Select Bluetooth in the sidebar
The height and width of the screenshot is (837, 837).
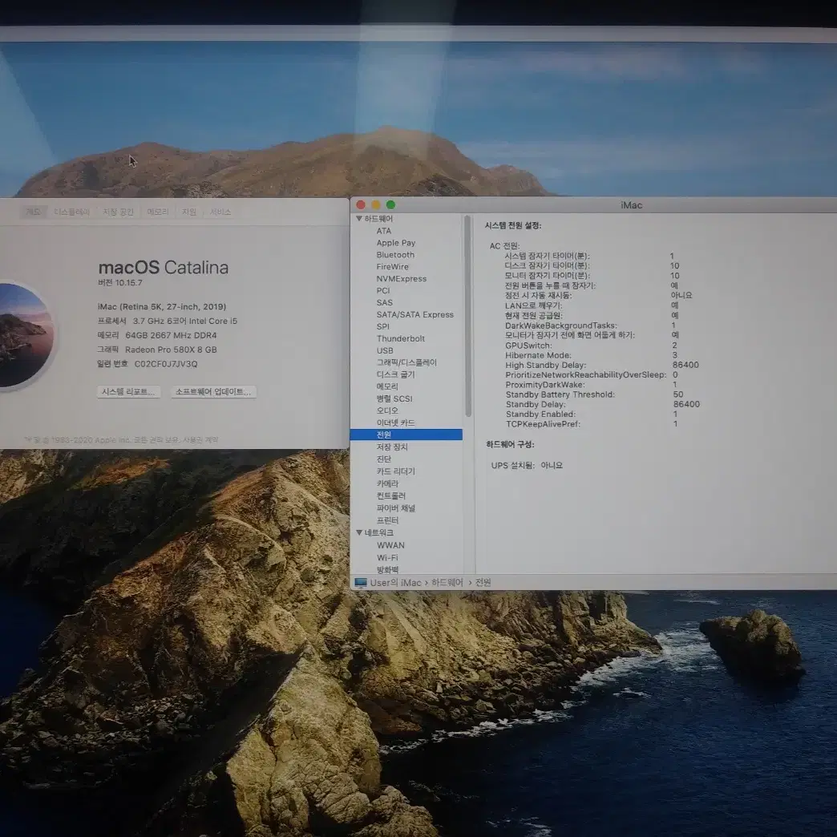pos(395,255)
